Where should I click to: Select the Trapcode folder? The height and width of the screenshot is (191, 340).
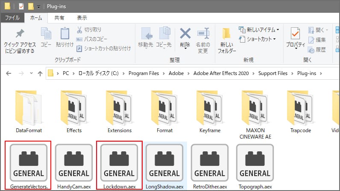(x=301, y=112)
